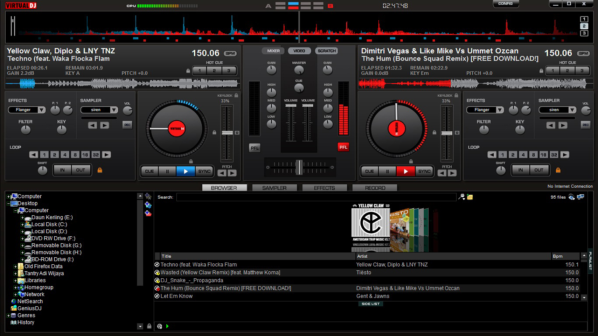Pause the left deck
The height and width of the screenshot is (336, 598).
[167, 171]
